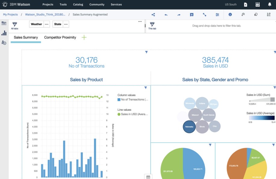Select the Michigan bubble
This screenshot has height=179, width=276.
(x=214, y=104)
